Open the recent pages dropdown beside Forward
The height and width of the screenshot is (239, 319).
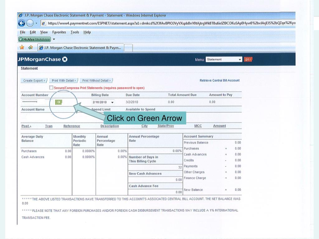(36, 23)
